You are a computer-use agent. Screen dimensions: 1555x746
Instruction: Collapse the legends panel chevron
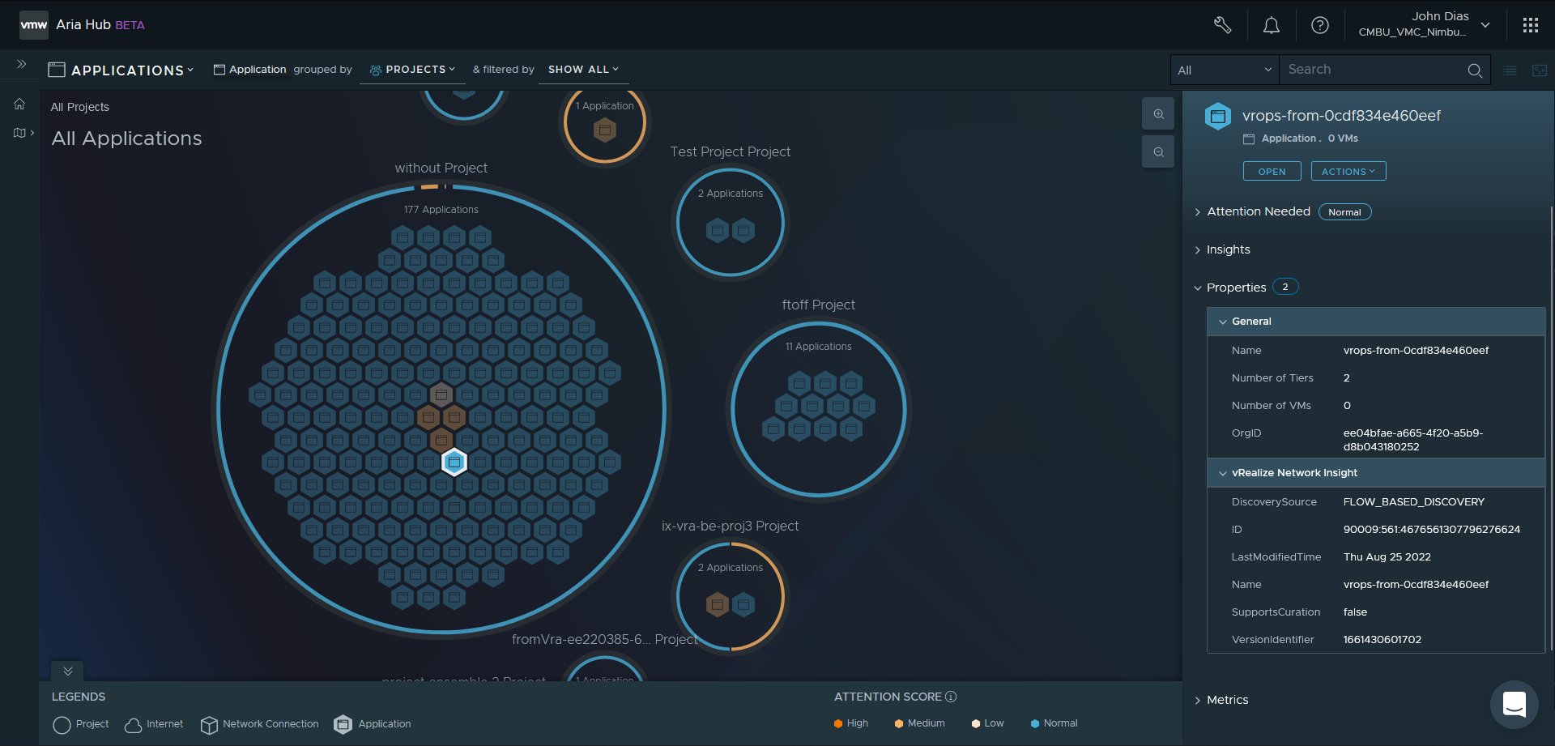pyautogui.click(x=68, y=671)
